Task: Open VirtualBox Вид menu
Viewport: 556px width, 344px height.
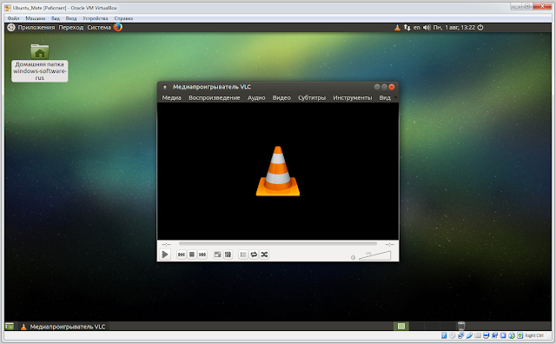Action: pos(56,18)
